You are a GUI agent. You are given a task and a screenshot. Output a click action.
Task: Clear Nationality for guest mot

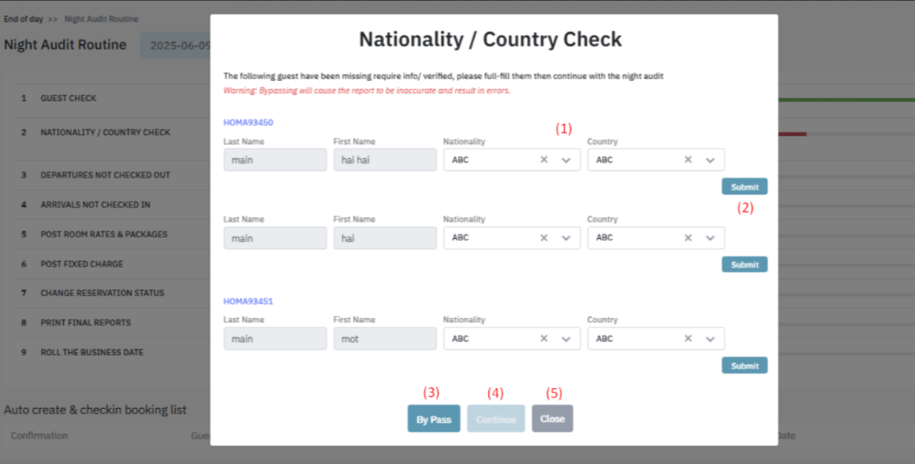tap(543, 338)
